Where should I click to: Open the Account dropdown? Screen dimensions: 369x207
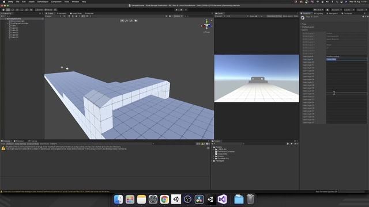(337, 10)
